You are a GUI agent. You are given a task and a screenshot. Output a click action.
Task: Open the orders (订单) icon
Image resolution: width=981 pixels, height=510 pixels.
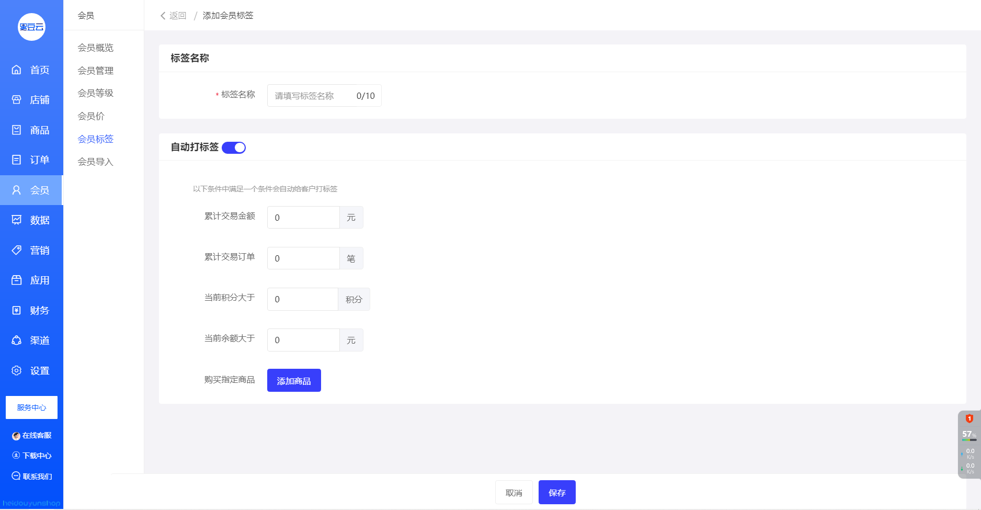(x=17, y=160)
